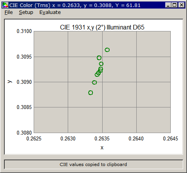Select the lowest green data point circle

point(91,93)
